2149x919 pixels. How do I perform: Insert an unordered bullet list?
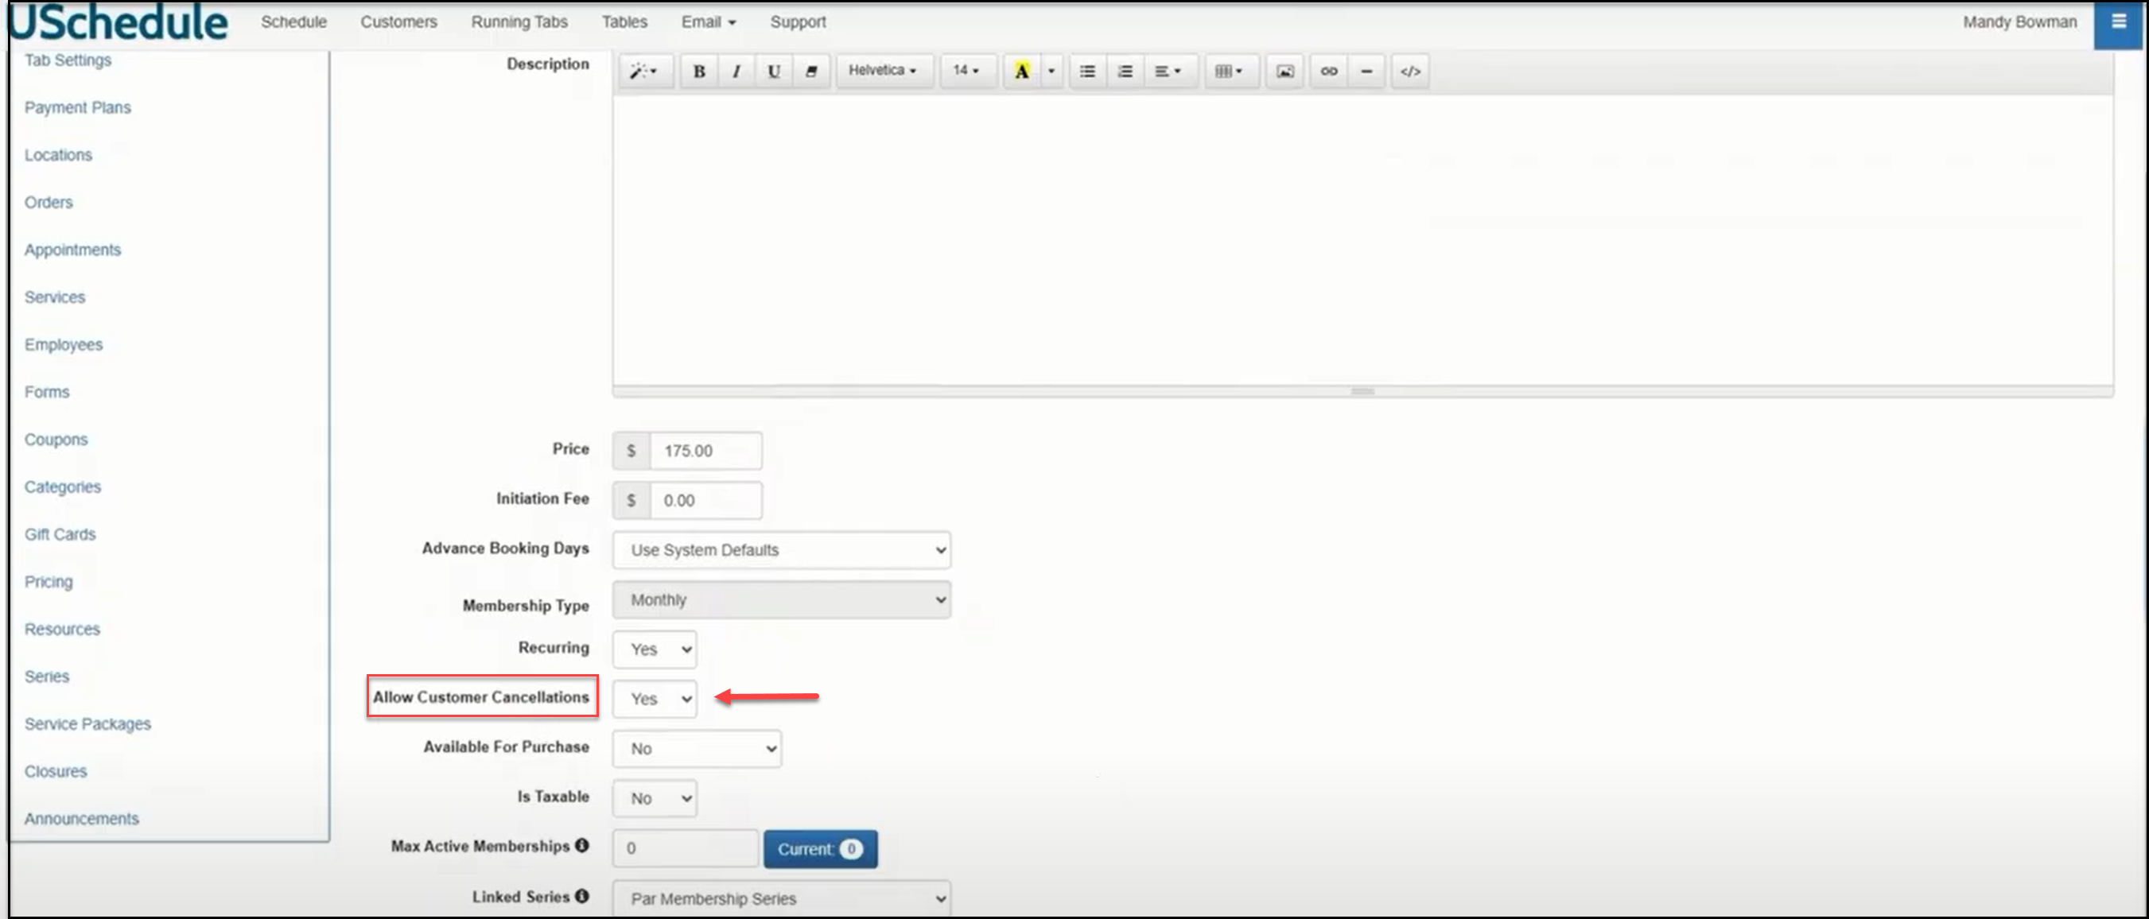tap(1087, 71)
